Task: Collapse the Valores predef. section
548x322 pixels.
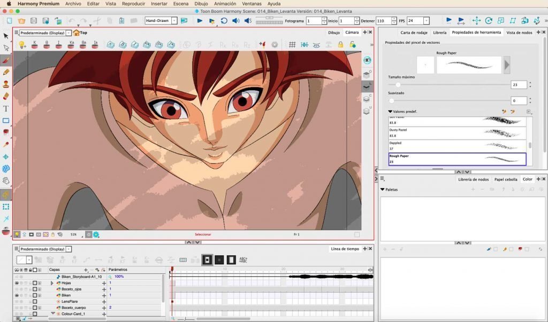Action: coord(390,112)
